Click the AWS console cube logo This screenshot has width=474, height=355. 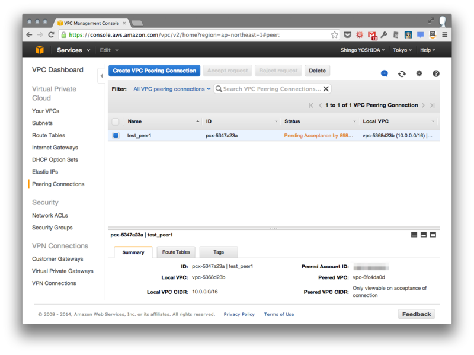(40, 50)
